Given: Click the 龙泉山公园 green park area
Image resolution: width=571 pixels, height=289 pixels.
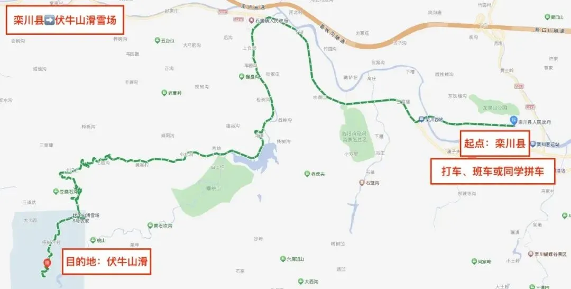Looking at the screenshot, I should (x=494, y=105).
